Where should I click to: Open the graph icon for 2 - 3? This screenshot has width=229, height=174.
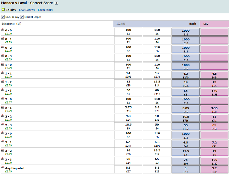[3, 124]
